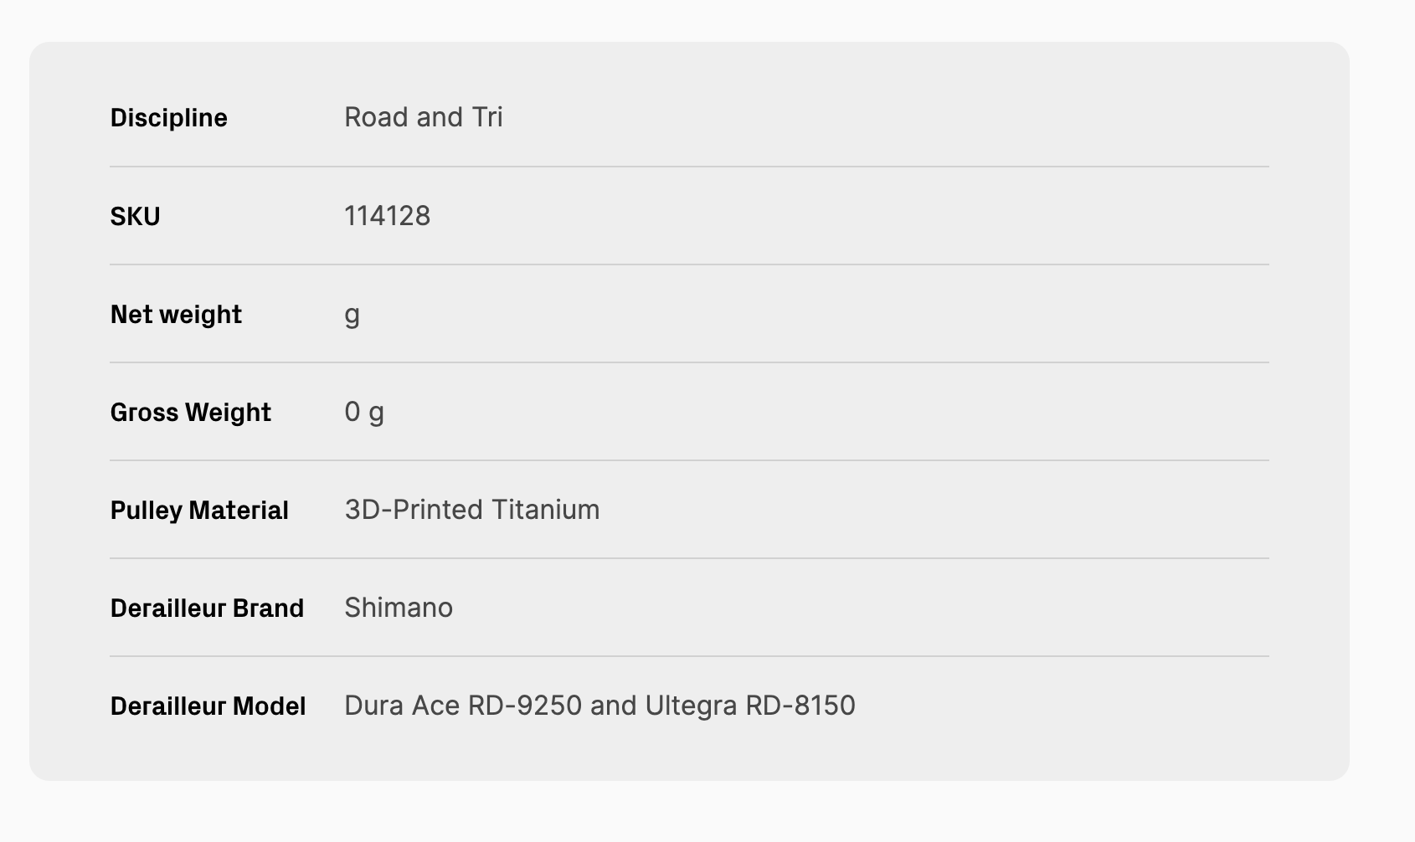Click the Discipline label
Screen dimensions: 1415x842
coord(168,118)
